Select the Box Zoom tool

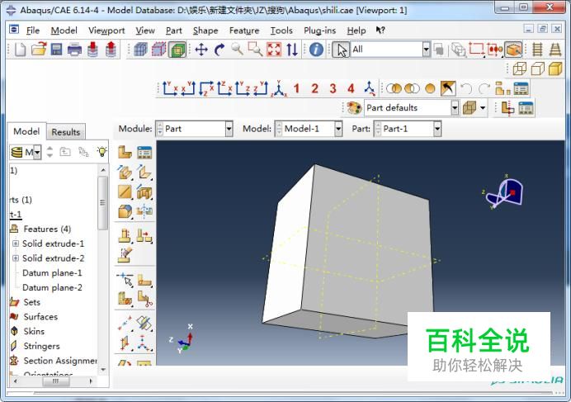click(255, 49)
